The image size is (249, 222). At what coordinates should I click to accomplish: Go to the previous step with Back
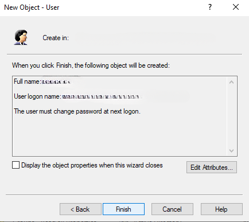click(80, 209)
